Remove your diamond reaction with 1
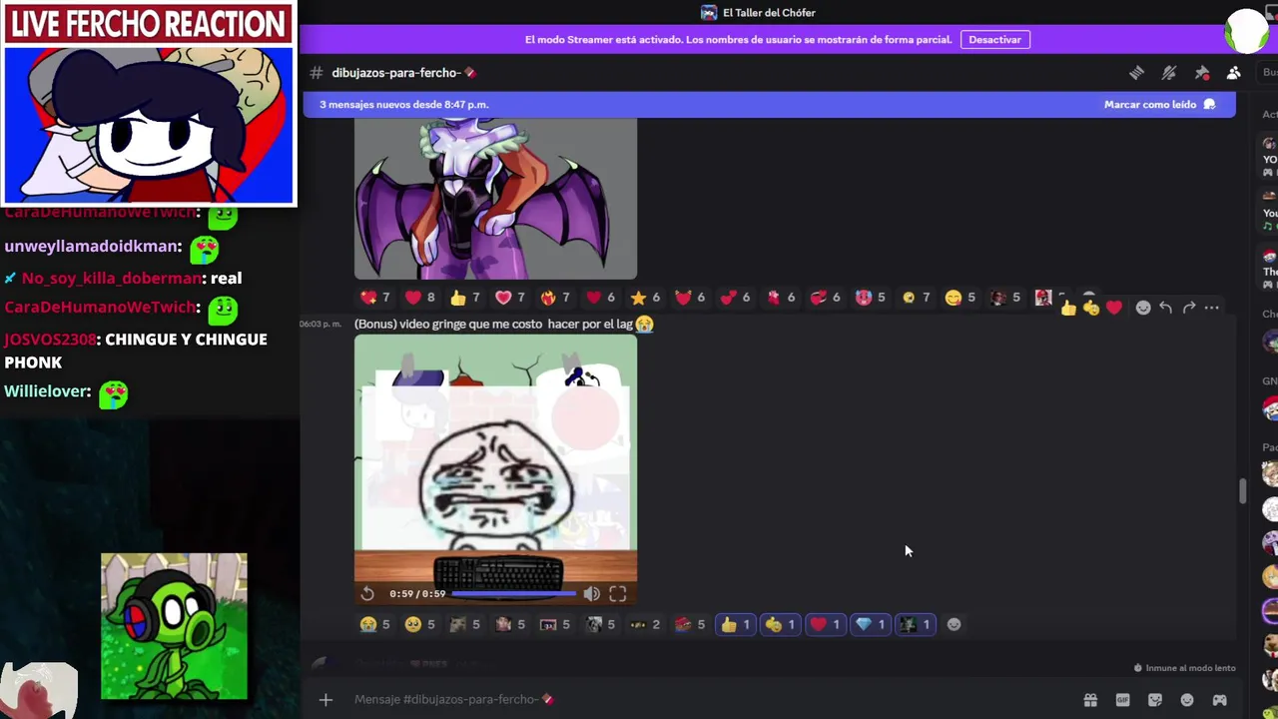Viewport: 1278px width, 719px height. (x=870, y=624)
